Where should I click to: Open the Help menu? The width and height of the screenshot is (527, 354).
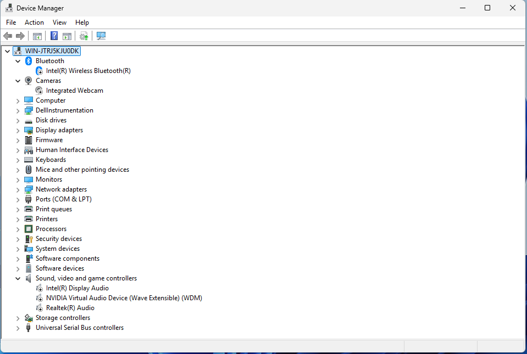coord(82,23)
